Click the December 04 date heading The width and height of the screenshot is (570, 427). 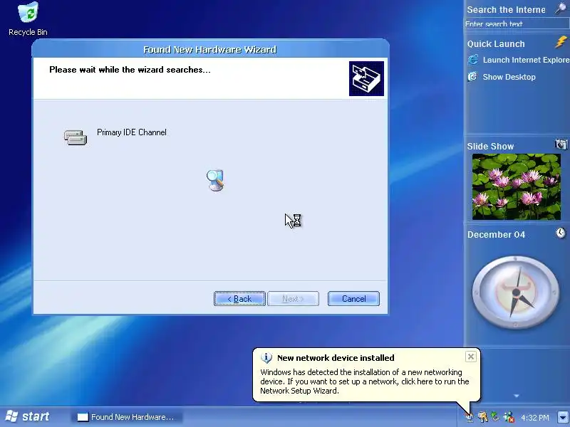[496, 235]
